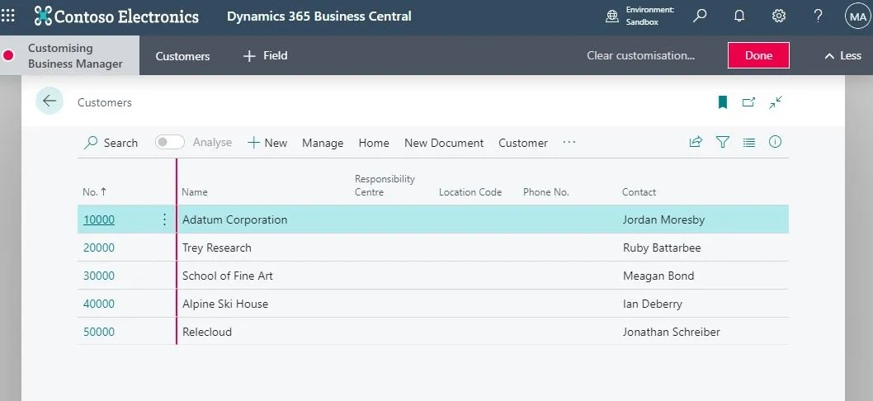This screenshot has width=873, height=401.
Task: Click the Done button
Action: [758, 55]
